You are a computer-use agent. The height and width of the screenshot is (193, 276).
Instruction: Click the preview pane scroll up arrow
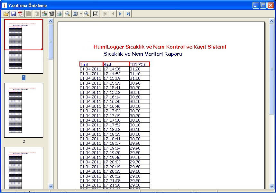[x=271, y=21]
